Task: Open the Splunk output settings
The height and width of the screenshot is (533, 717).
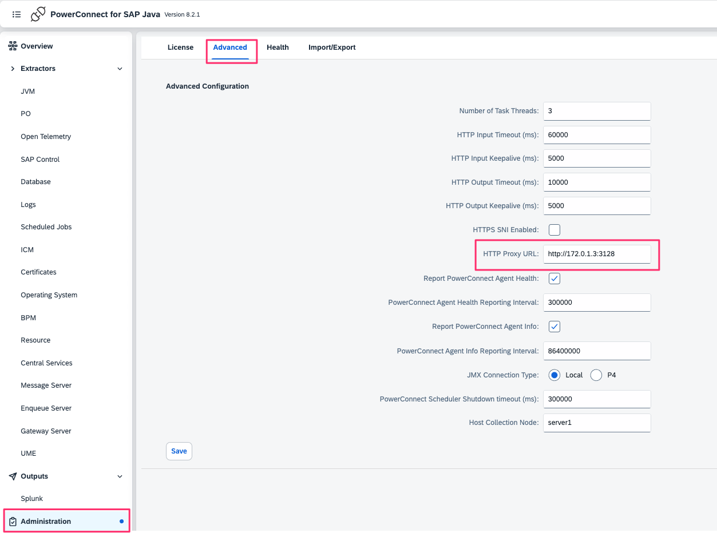Action: click(31, 498)
